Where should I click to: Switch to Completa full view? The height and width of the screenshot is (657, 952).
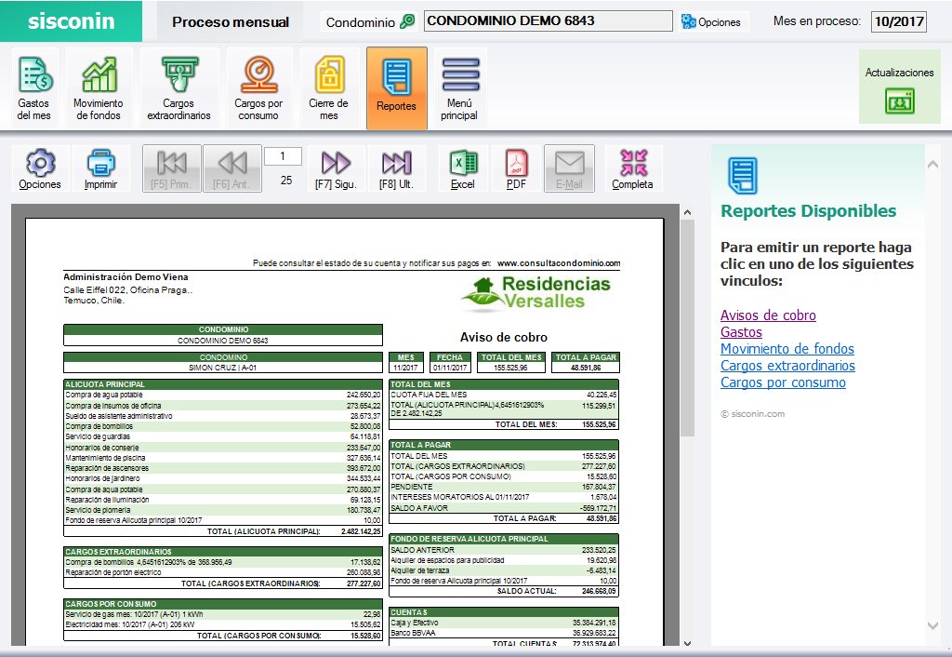pyautogui.click(x=632, y=168)
